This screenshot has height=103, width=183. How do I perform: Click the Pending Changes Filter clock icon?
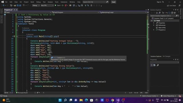click(163, 13)
